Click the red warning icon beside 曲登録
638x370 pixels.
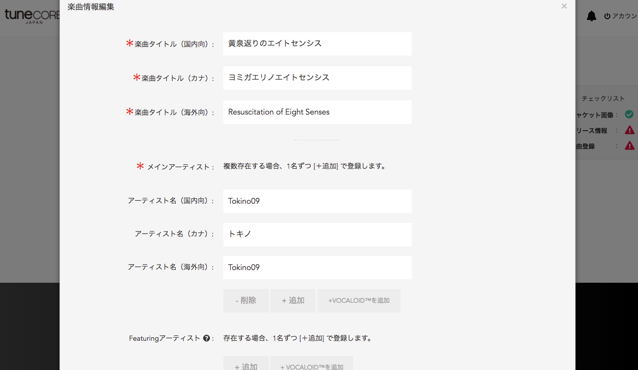pyautogui.click(x=630, y=146)
